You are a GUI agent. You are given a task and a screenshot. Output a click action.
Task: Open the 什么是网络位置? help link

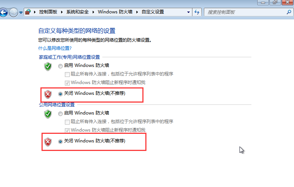pyautogui.click(x=55, y=48)
